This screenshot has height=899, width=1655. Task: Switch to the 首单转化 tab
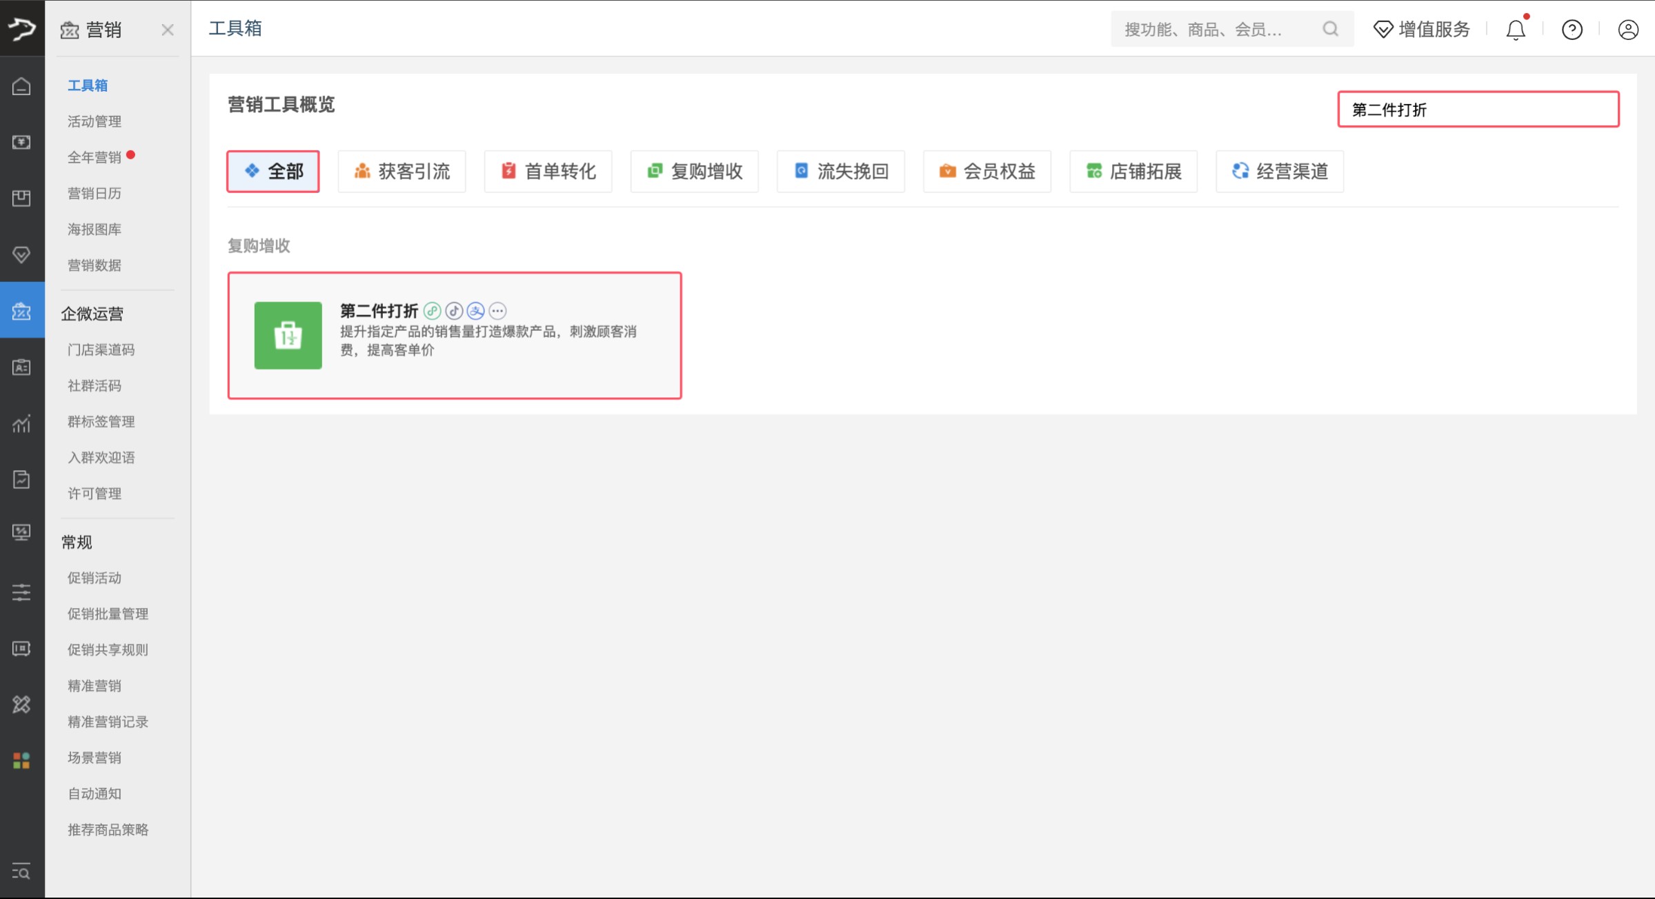[548, 171]
